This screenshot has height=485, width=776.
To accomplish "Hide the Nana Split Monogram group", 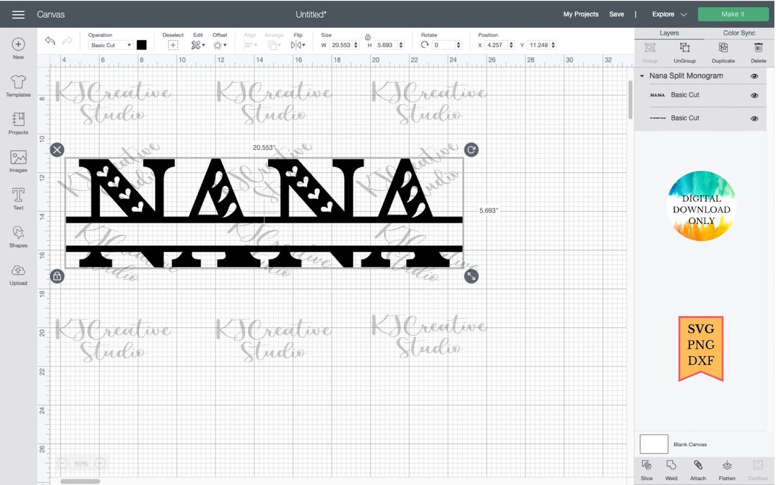I will click(754, 76).
